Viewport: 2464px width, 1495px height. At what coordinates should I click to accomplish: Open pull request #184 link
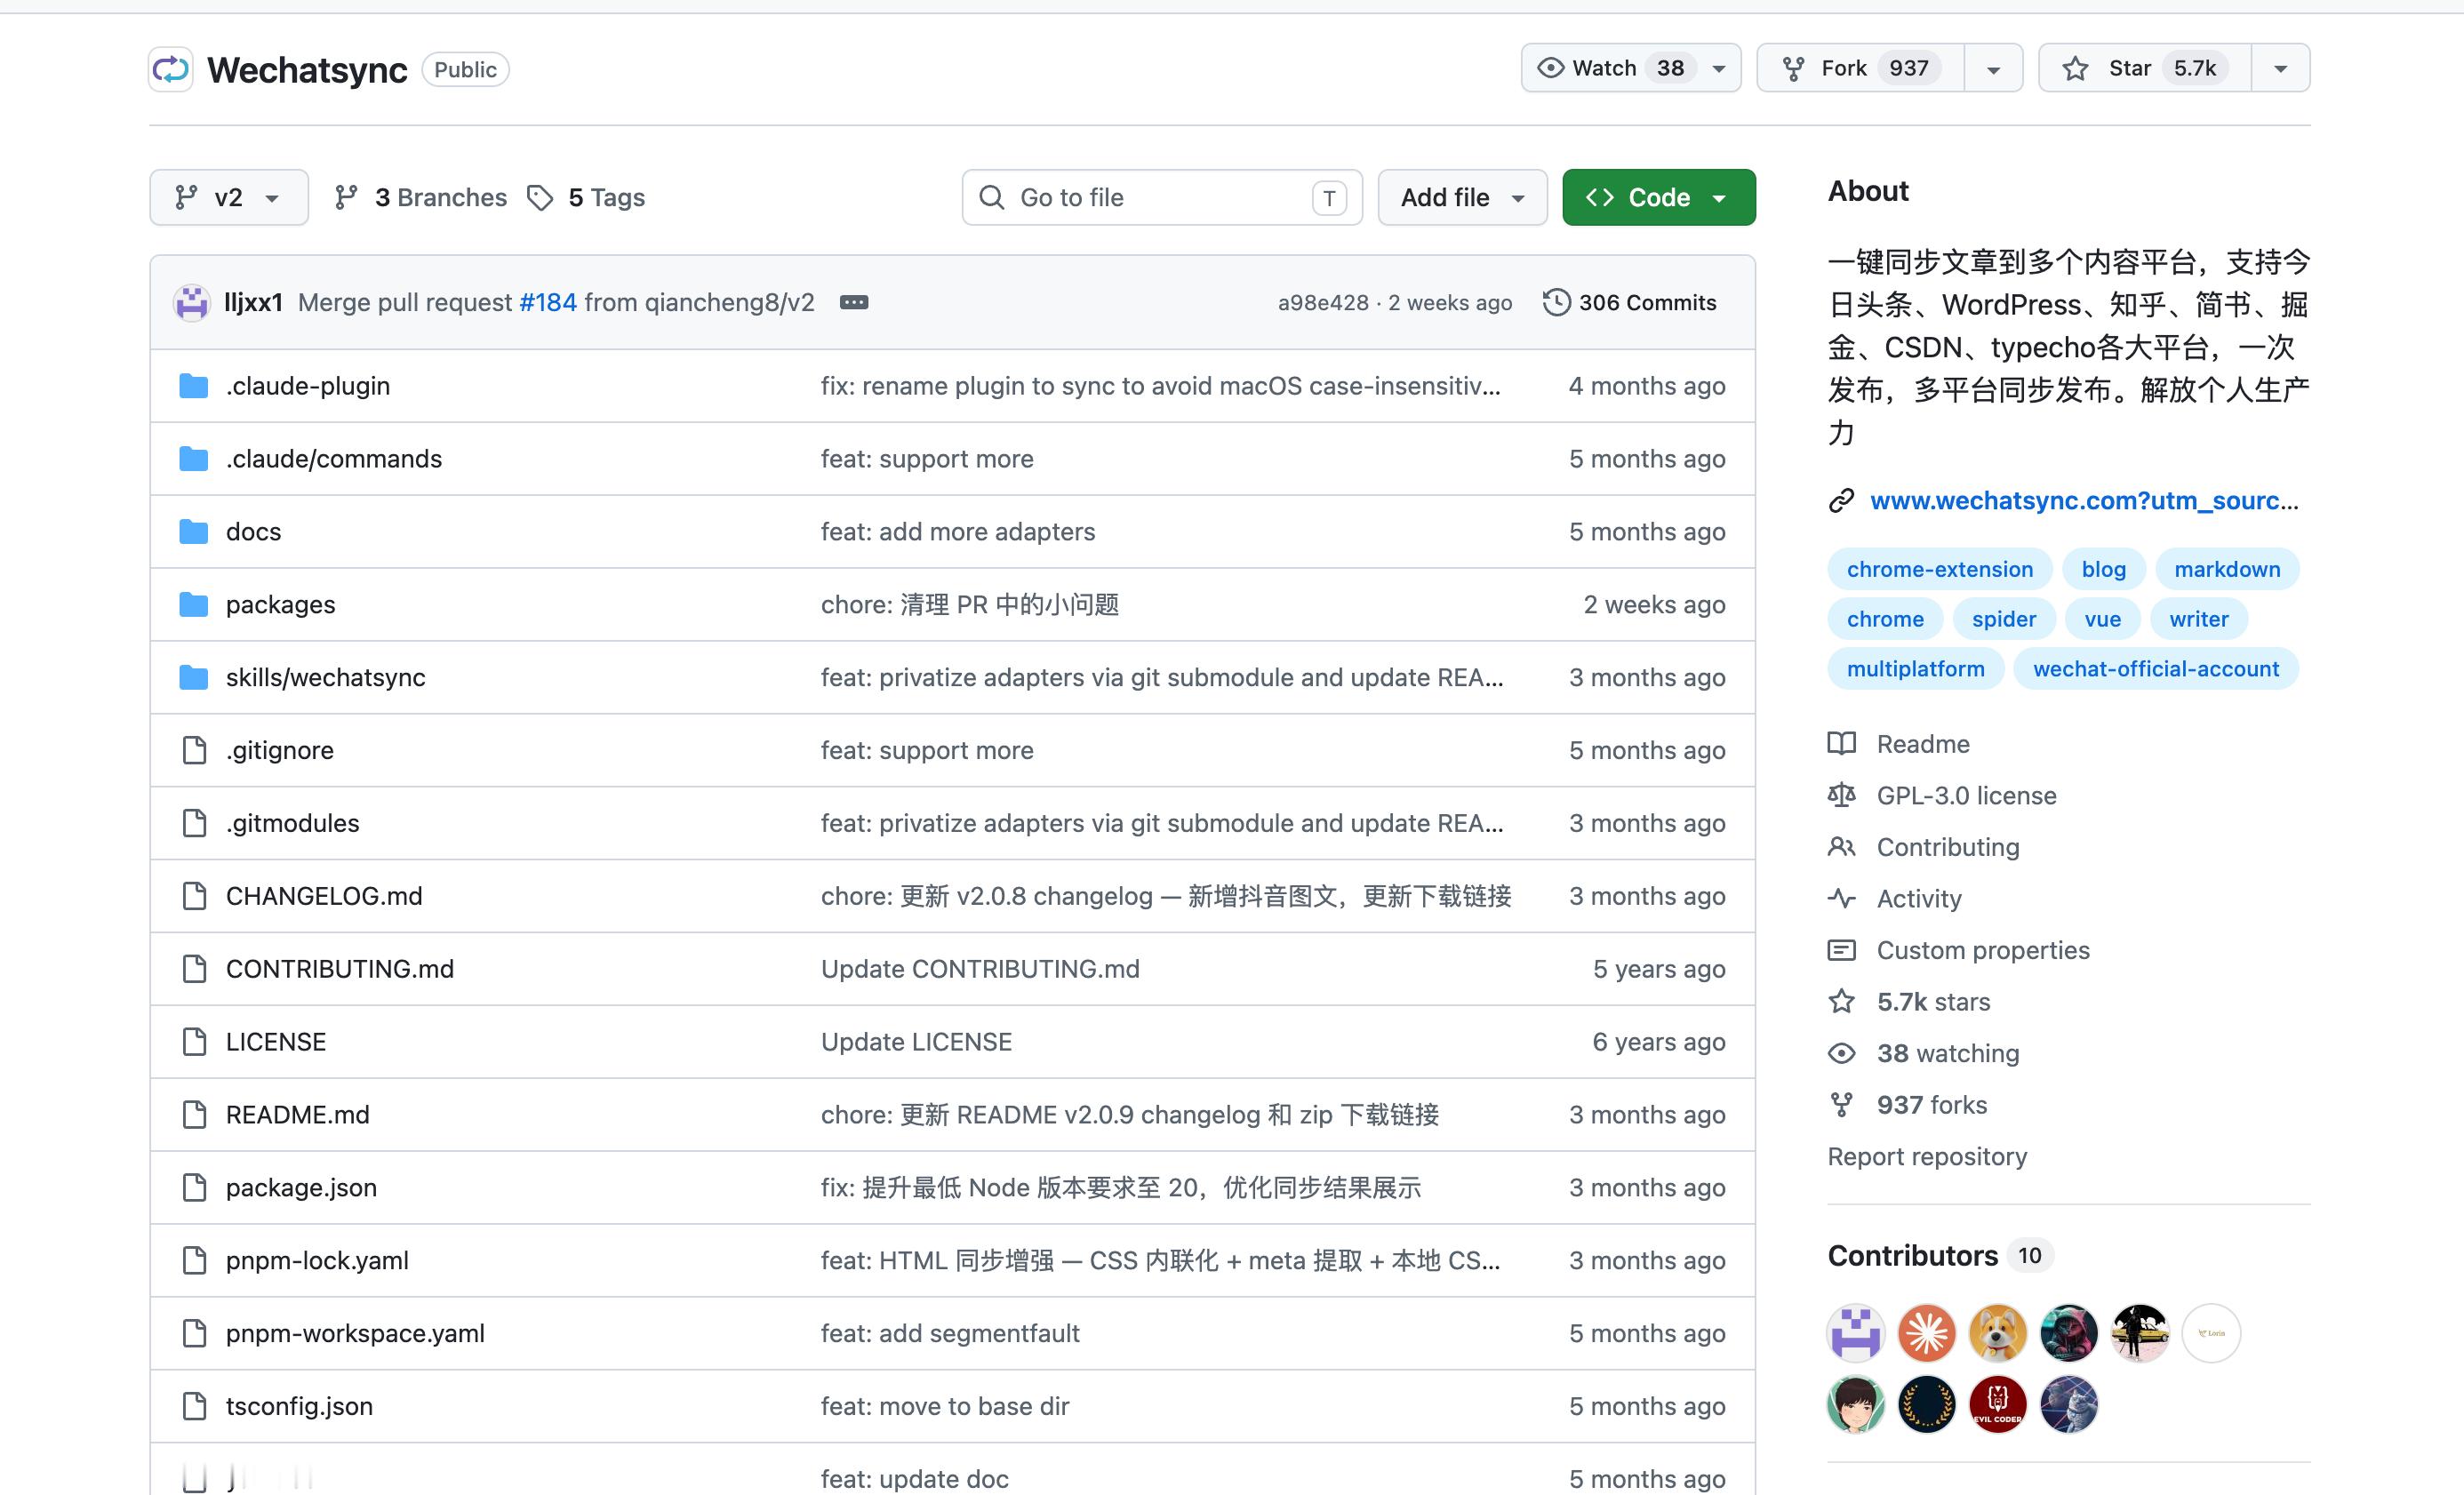tap(548, 302)
